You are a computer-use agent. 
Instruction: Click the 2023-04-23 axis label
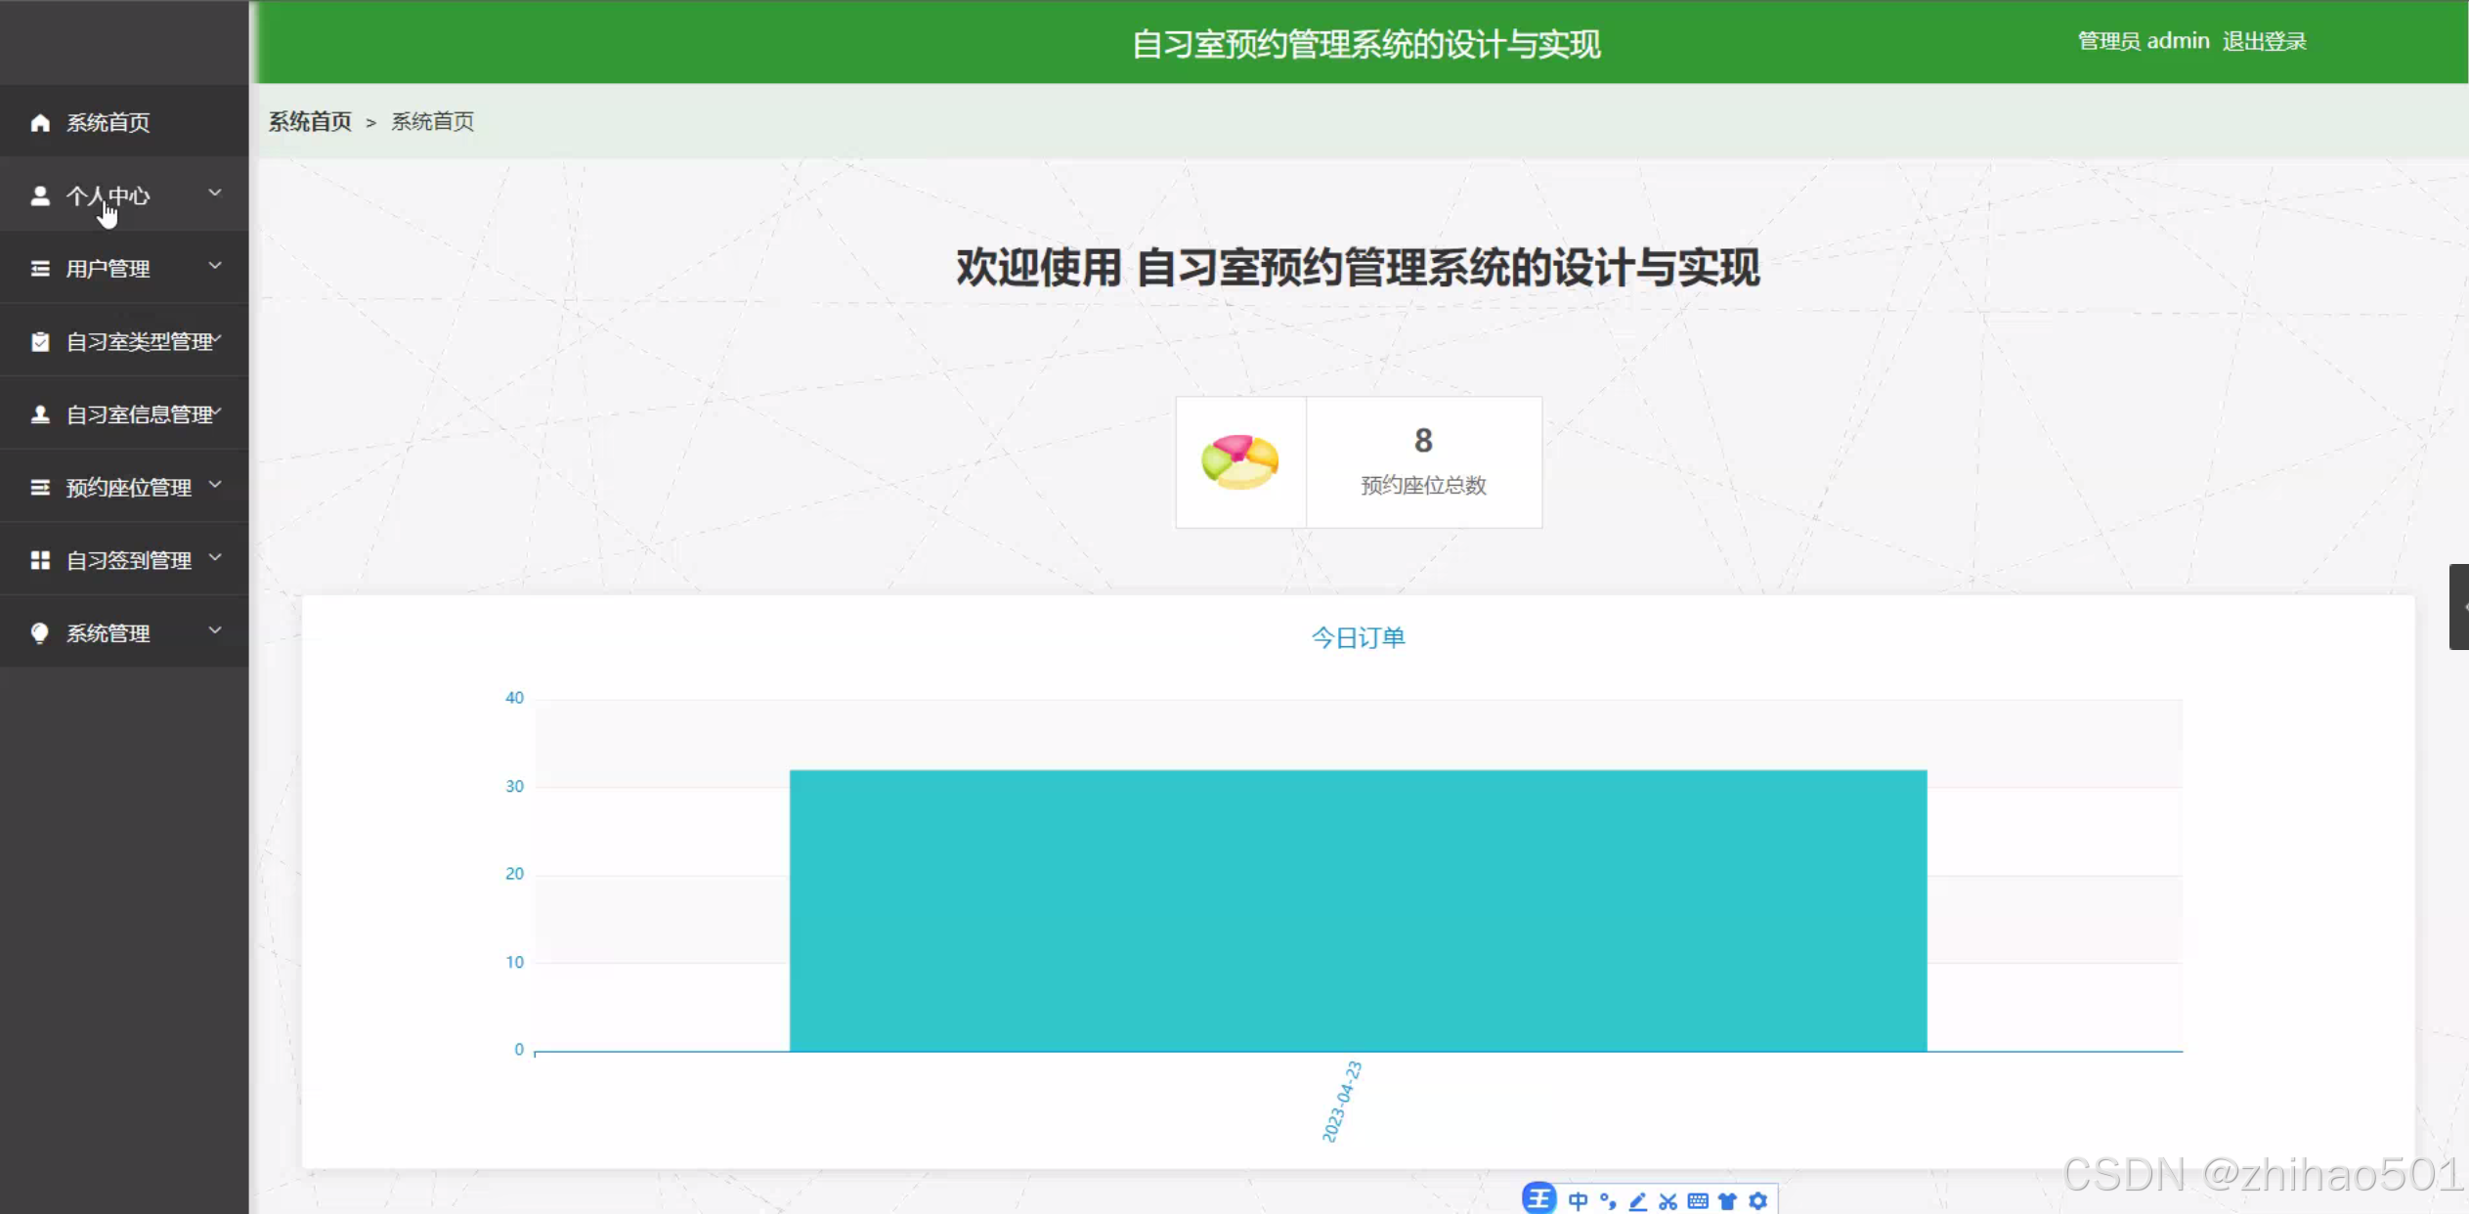tap(1341, 1102)
